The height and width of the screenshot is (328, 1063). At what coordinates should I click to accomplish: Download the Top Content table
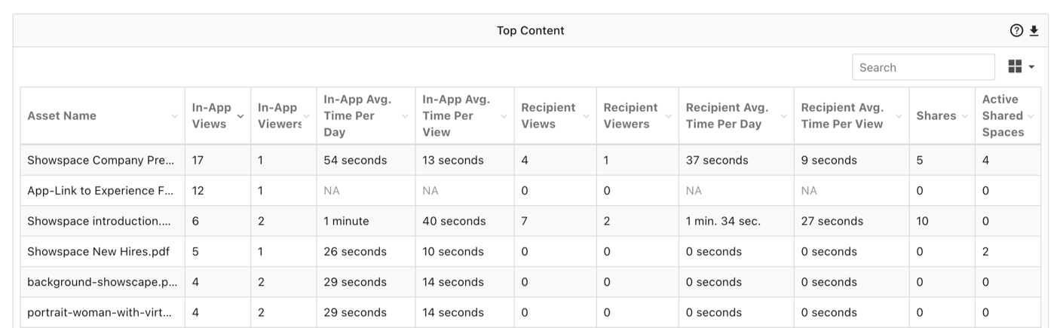click(1034, 31)
